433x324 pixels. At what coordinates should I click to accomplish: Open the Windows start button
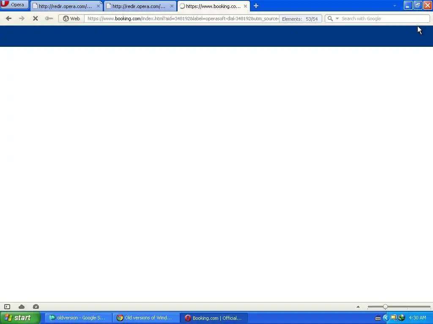(x=20, y=318)
